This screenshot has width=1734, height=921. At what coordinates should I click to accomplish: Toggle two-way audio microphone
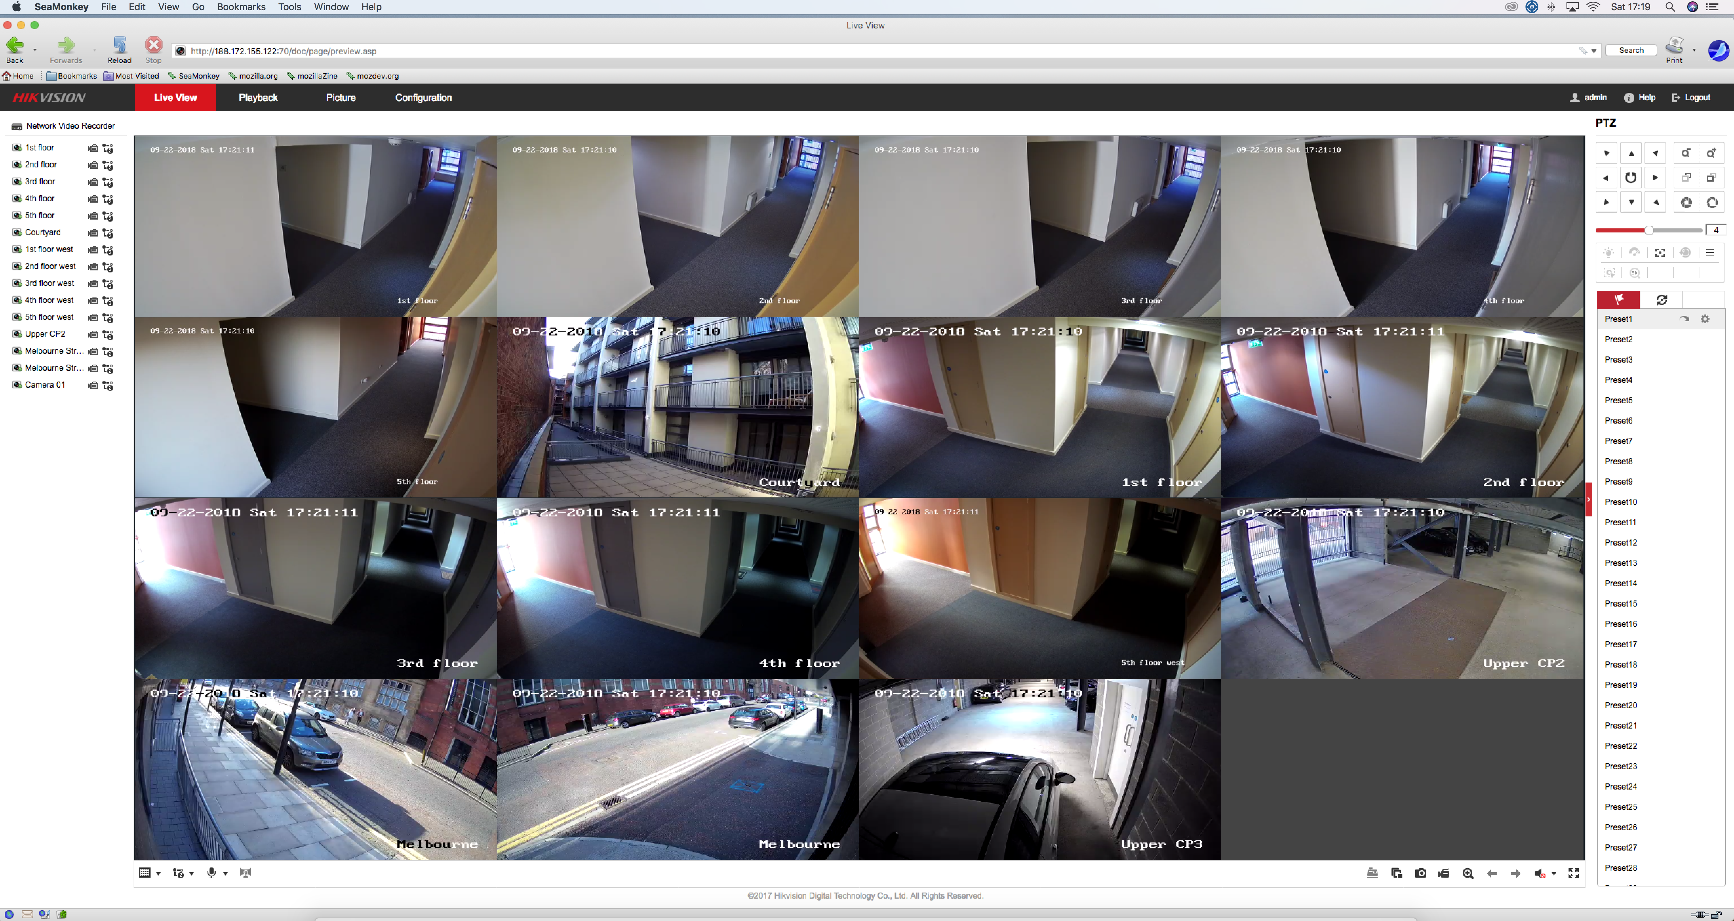tap(211, 873)
